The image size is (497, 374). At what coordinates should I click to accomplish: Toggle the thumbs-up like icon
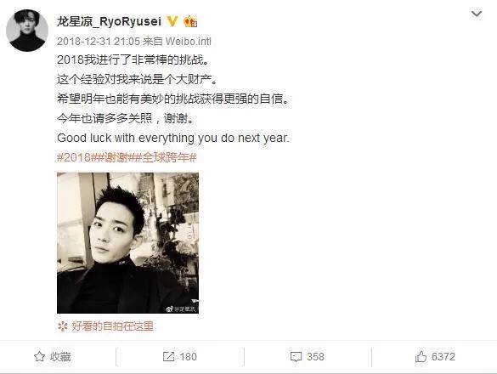point(421,356)
